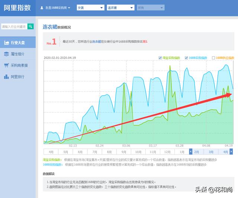Click the 采购商素描 shopping cart icon
The width and height of the screenshot is (238, 198).
6,65
